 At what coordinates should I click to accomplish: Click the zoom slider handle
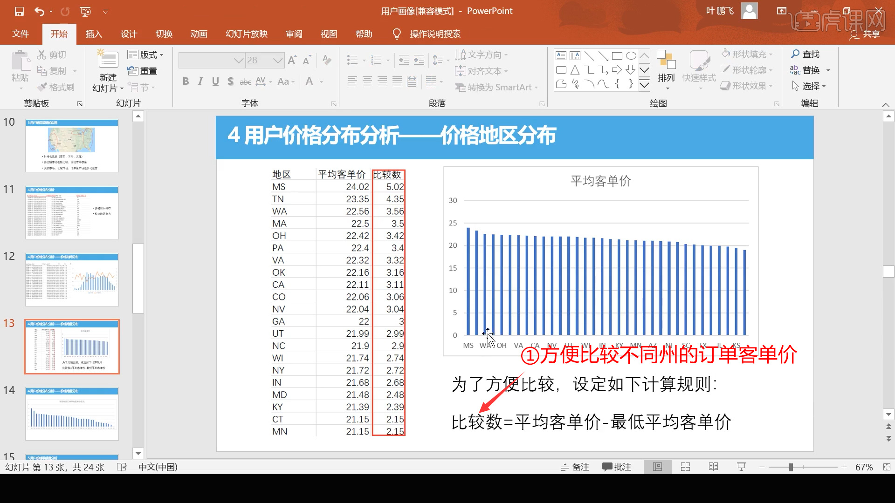(791, 467)
